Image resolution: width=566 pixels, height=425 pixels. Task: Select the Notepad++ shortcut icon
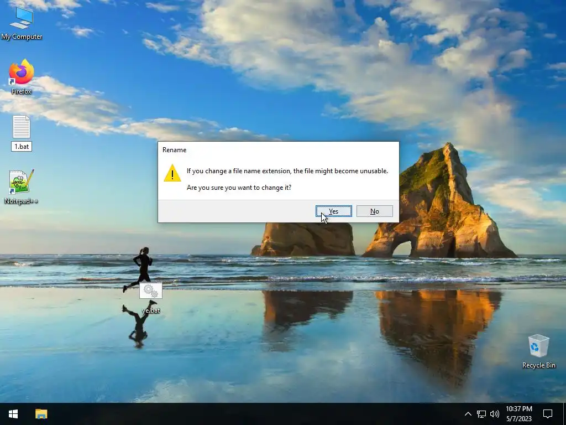pos(22,182)
